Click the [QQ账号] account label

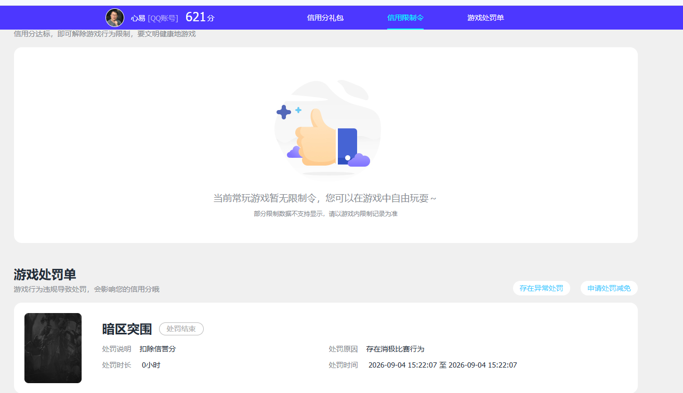[x=163, y=18]
